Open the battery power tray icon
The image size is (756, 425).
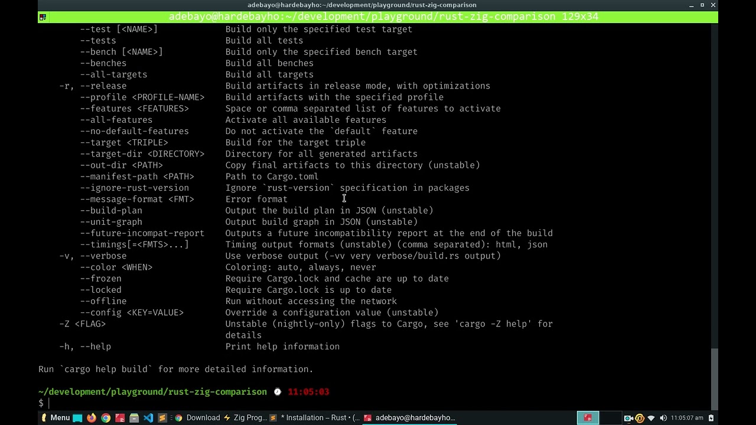click(x=711, y=418)
